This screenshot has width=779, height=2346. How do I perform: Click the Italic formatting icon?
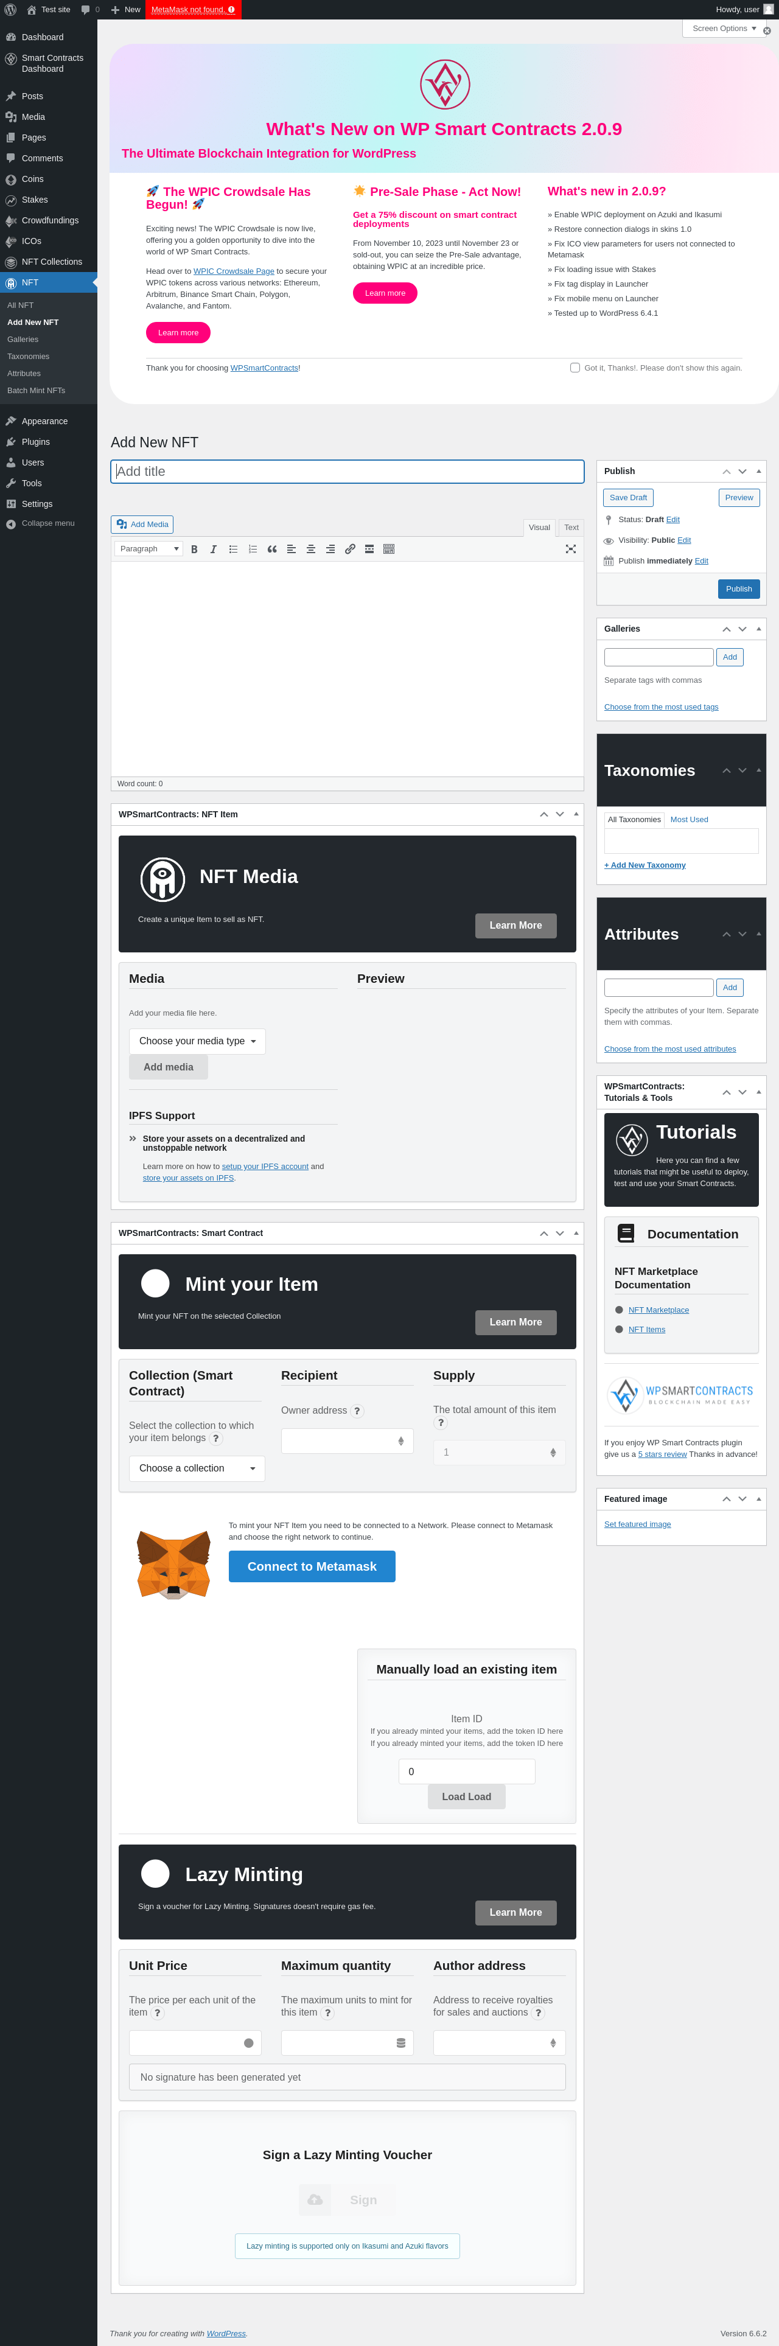pyautogui.click(x=213, y=549)
